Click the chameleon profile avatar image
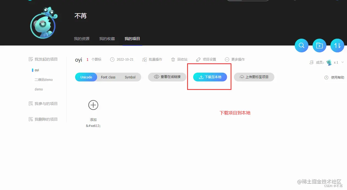 point(43,23)
